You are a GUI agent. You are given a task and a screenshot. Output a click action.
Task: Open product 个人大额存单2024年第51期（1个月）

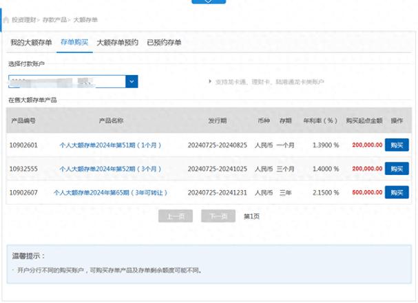pos(110,145)
